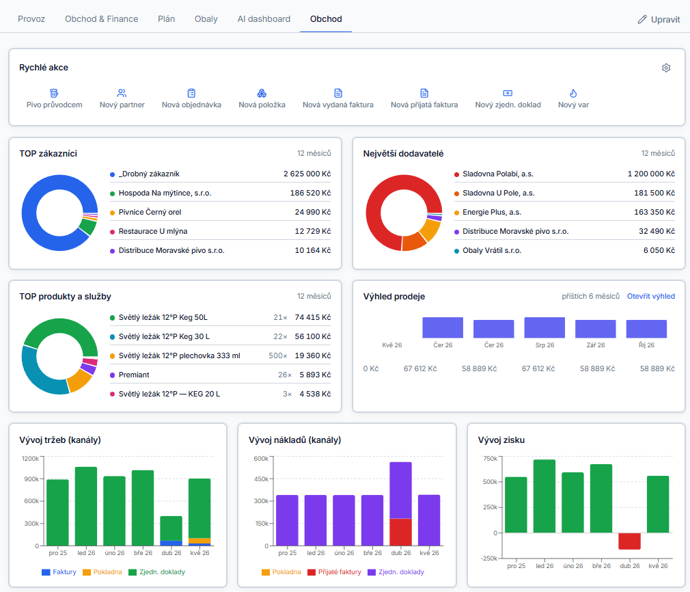This screenshot has width=690, height=592.
Task: Click Restaurace U mlýna row
Action: 220,231
